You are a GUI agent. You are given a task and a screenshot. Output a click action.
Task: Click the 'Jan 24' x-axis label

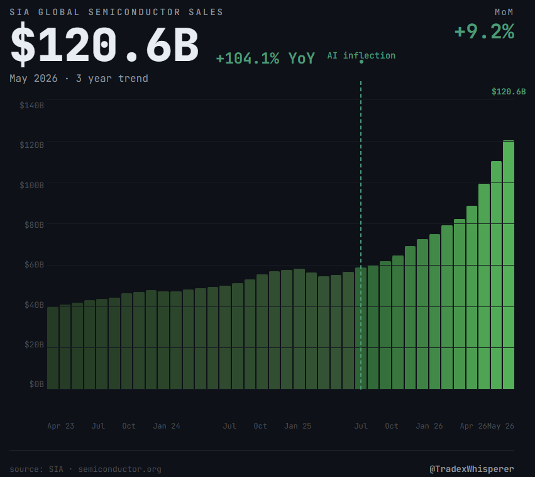point(167,426)
